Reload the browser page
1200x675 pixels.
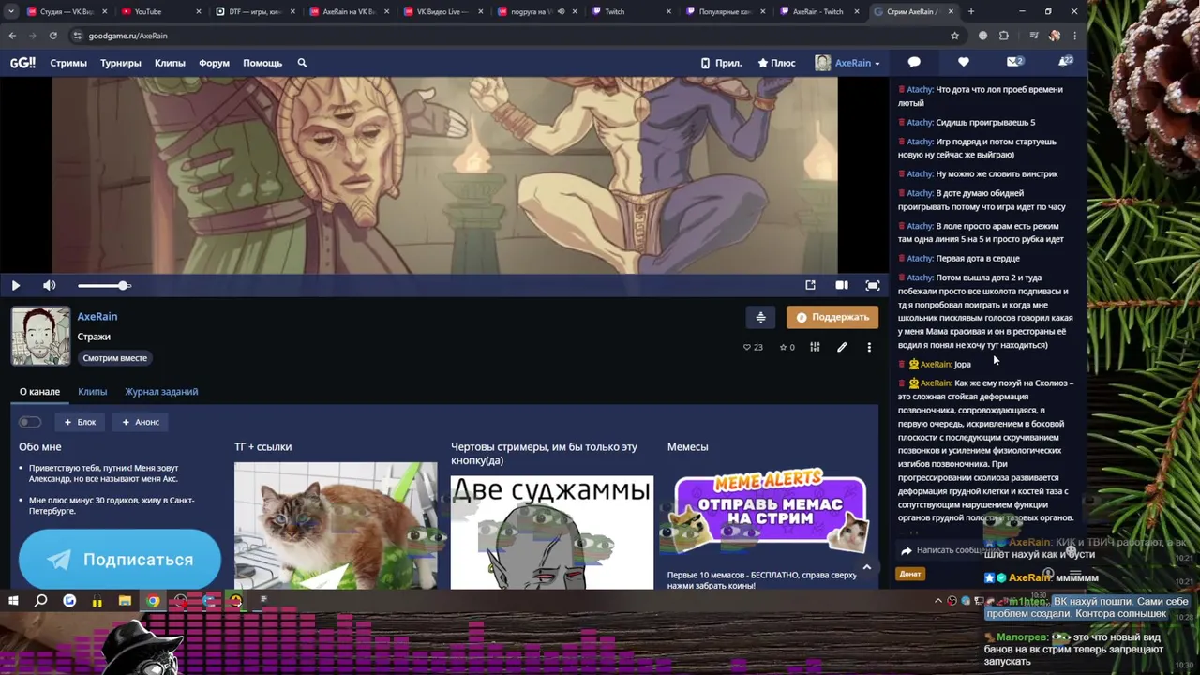point(52,36)
